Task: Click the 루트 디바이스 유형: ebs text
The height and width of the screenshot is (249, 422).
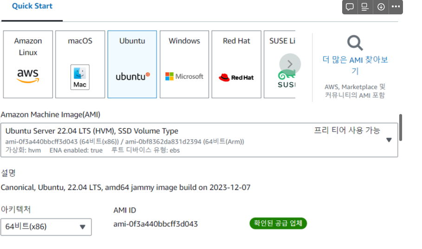Action: point(146,150)
